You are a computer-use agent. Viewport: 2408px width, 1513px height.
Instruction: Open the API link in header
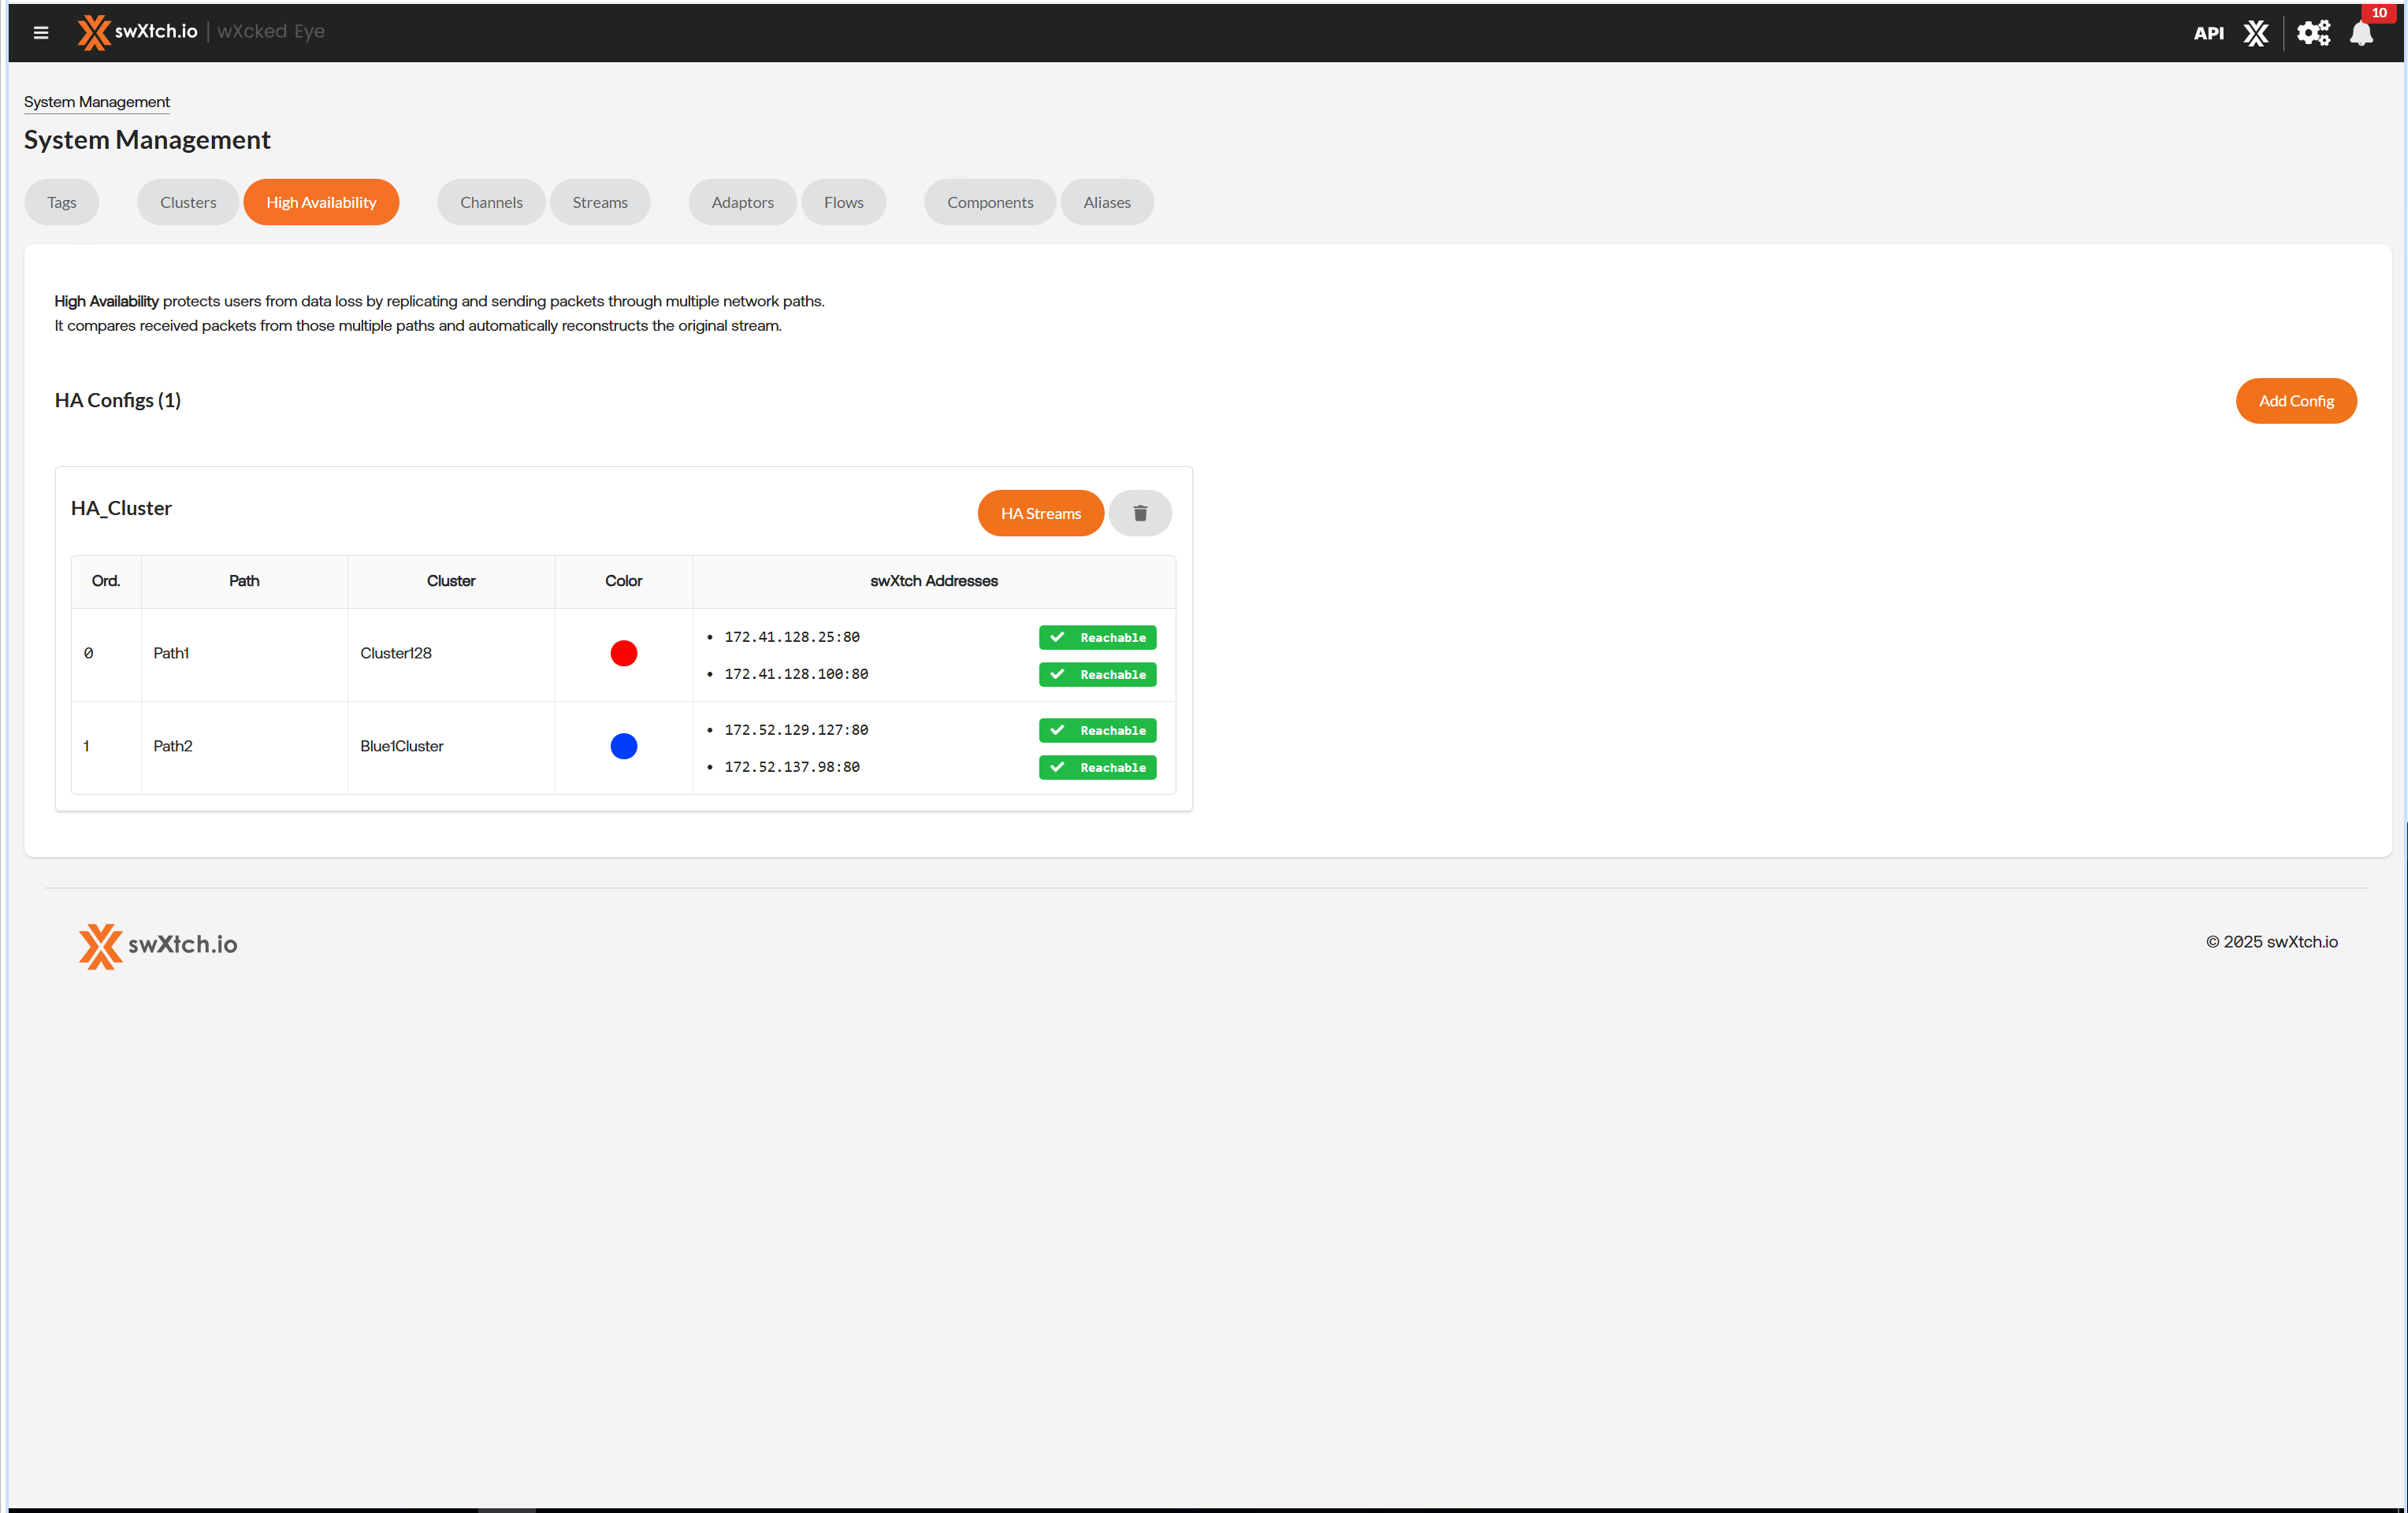point(2208,33)
